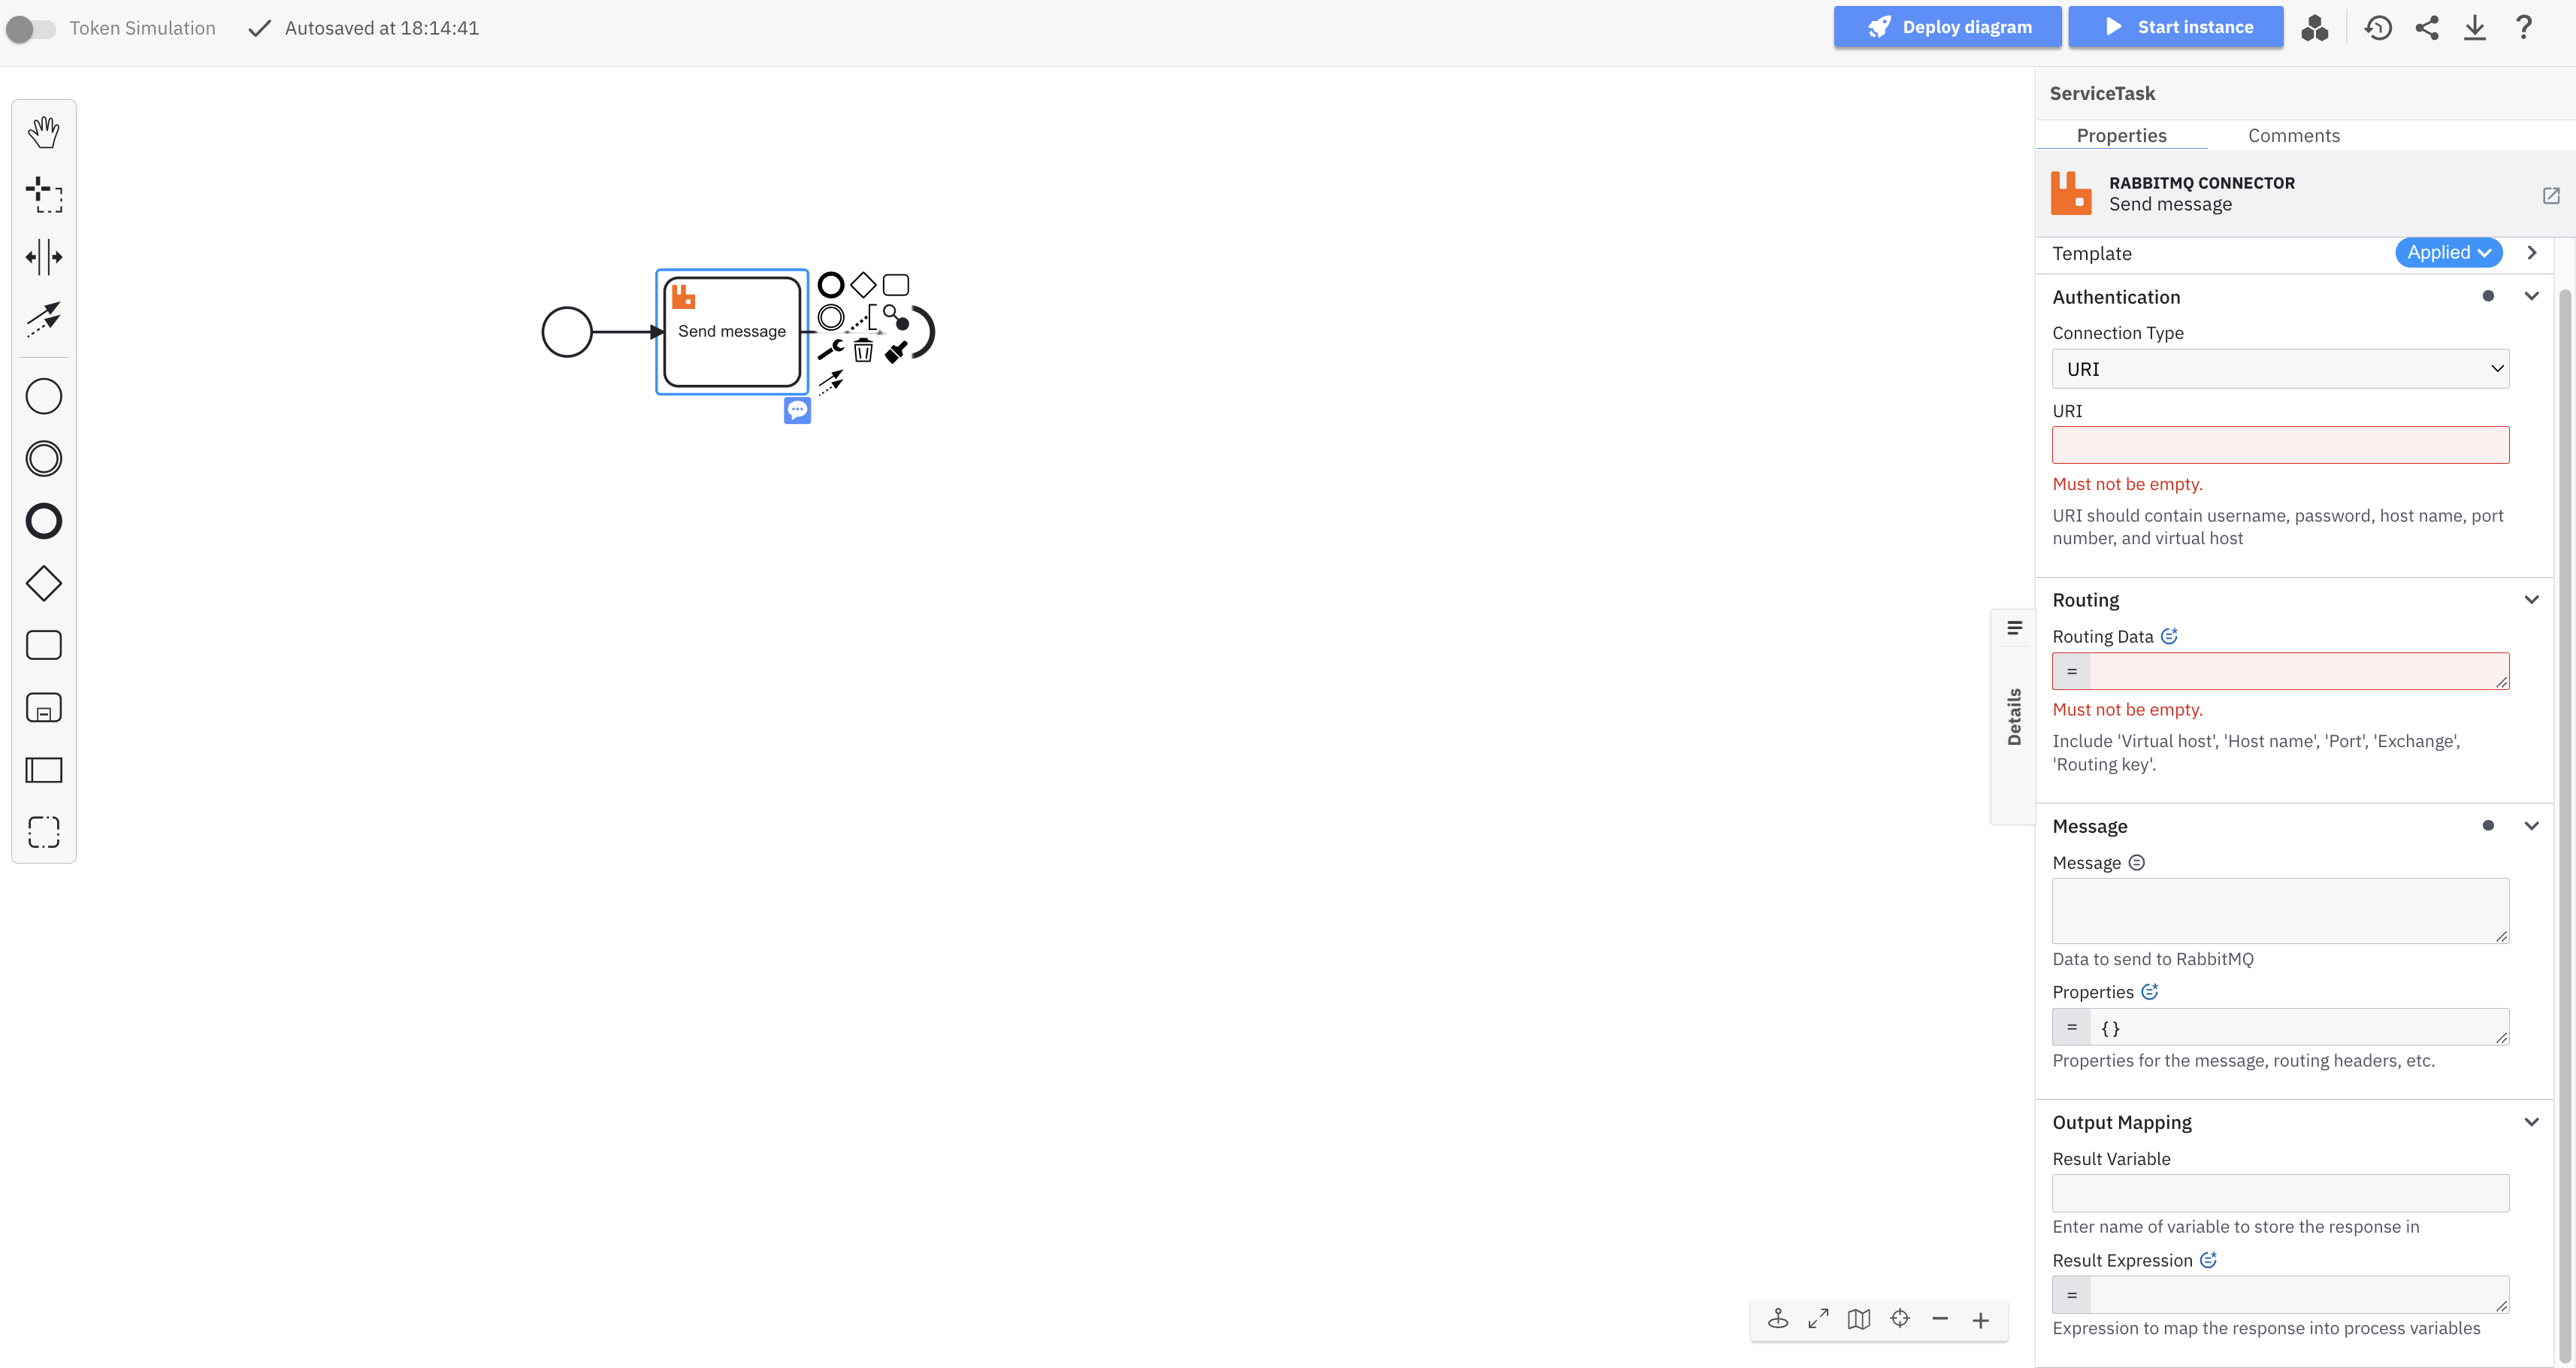Click the Start instance button
This screenshot has width=2576, height=1368.
(2175, 27)
